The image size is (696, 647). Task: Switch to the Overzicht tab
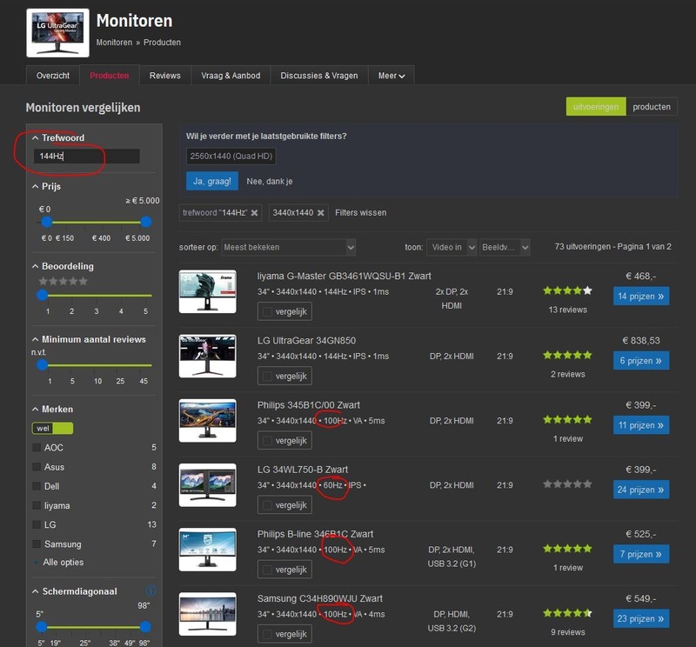pos(53,76)
